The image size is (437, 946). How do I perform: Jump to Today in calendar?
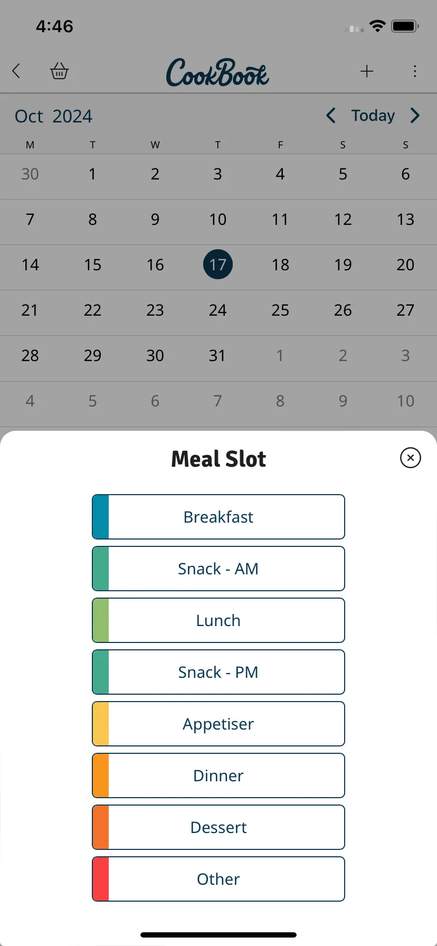tap(373, 116)
